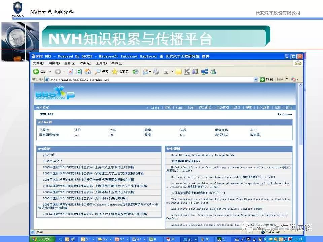
Task: Open the 主题索引 navigation link
Action: [x=222, y=108]
